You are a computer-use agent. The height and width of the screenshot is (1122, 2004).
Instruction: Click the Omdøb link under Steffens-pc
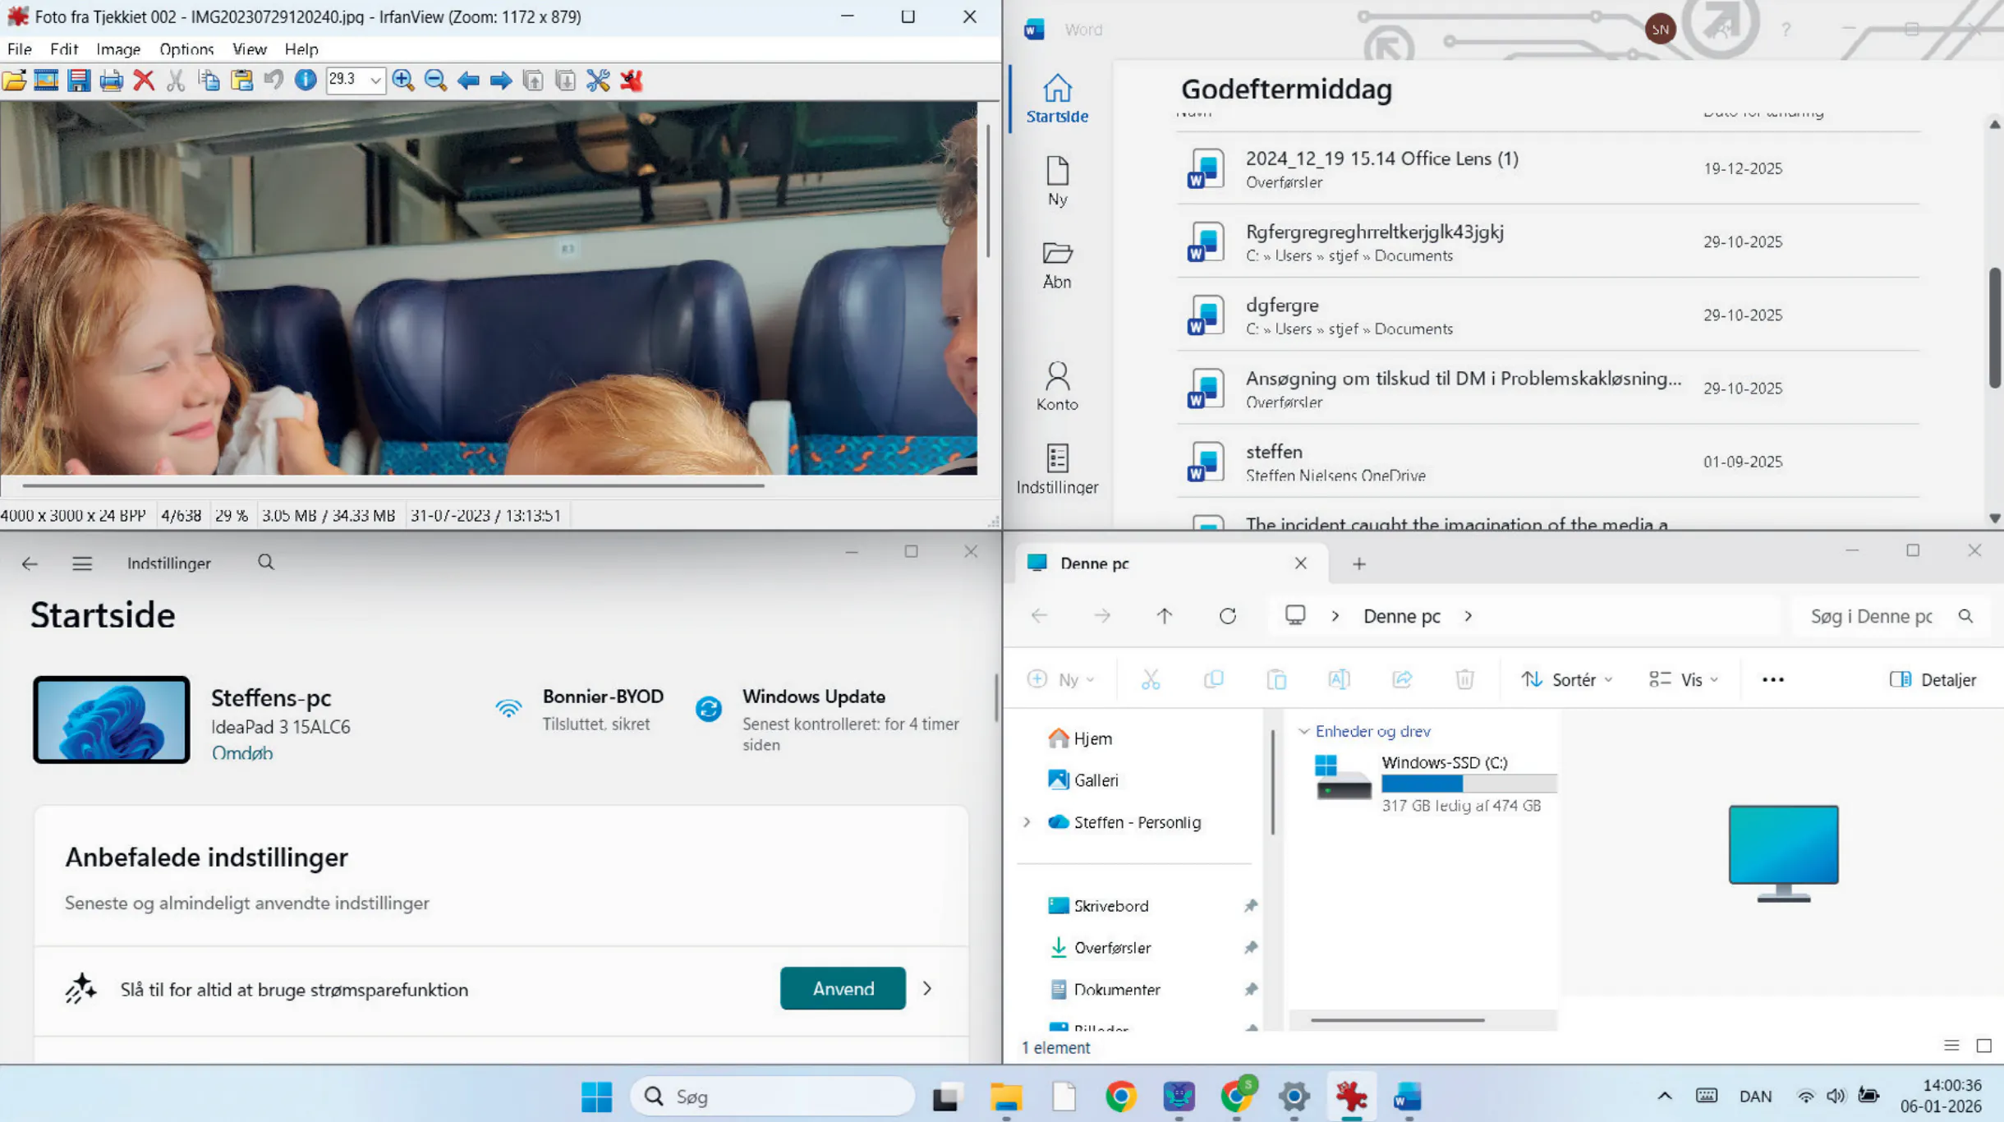(241, 752)
